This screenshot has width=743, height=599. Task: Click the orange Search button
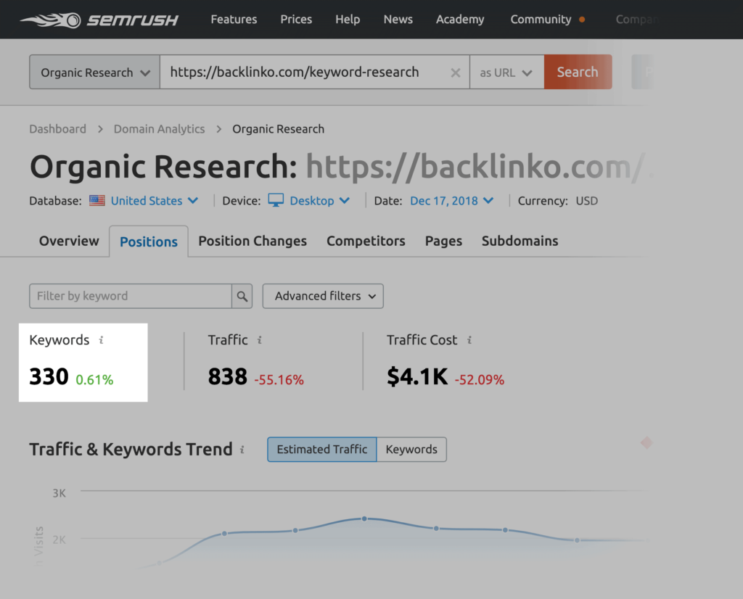[x=578, y=72]
